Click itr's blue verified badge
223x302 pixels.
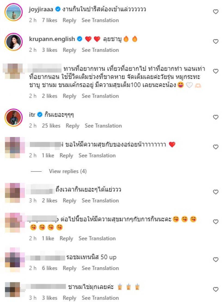click(x=40, y=115)
